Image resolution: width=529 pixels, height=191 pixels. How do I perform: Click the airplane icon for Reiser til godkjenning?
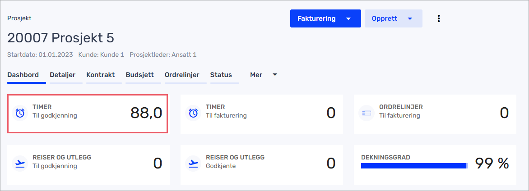click(20, 164)
